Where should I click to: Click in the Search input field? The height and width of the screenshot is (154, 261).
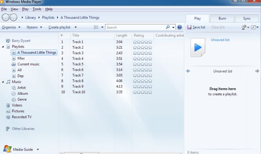136,27
